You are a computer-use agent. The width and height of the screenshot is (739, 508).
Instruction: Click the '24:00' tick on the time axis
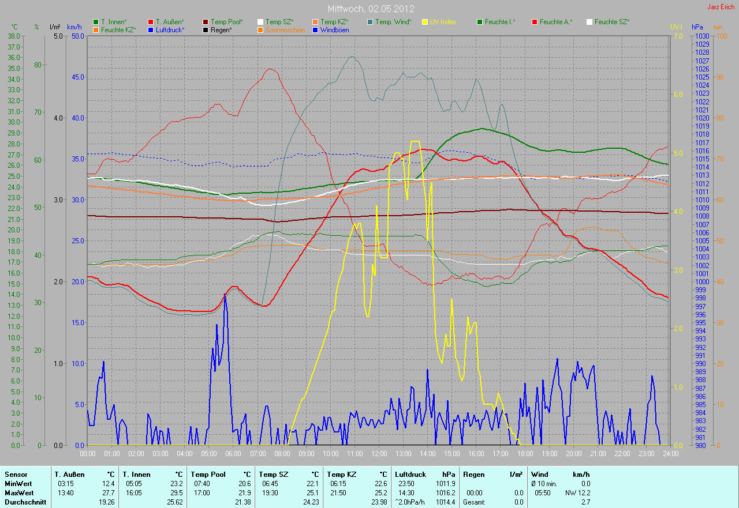coord(670,454)
